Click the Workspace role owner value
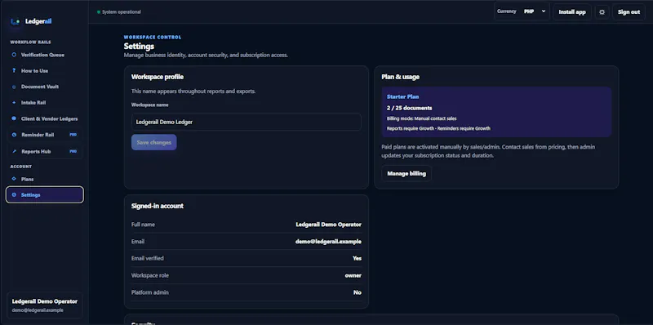 point(353,275)
